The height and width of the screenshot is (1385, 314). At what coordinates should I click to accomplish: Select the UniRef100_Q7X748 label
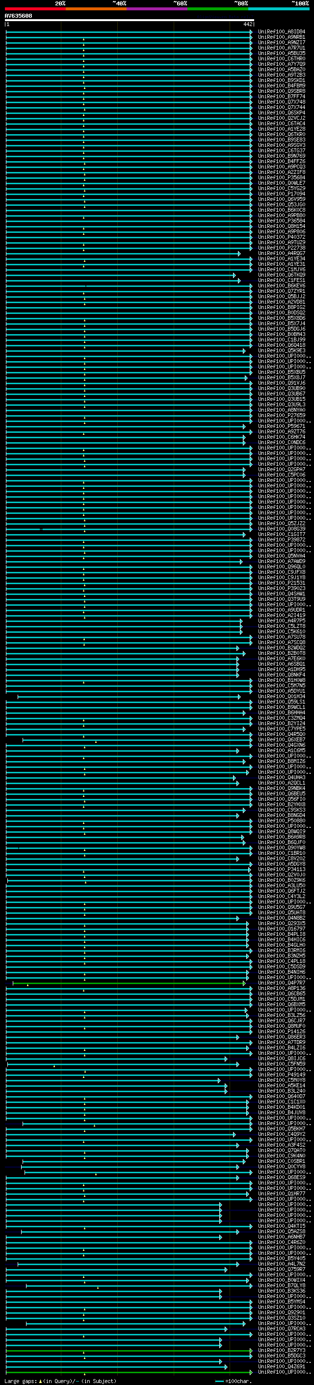281,102
